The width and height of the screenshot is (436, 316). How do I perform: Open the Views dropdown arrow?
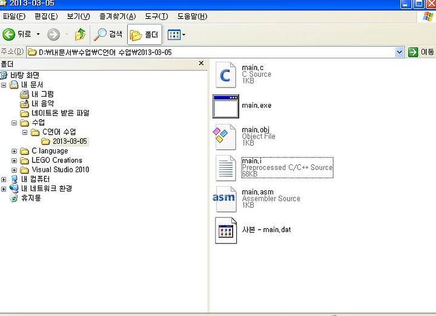(x=183, y=35)
